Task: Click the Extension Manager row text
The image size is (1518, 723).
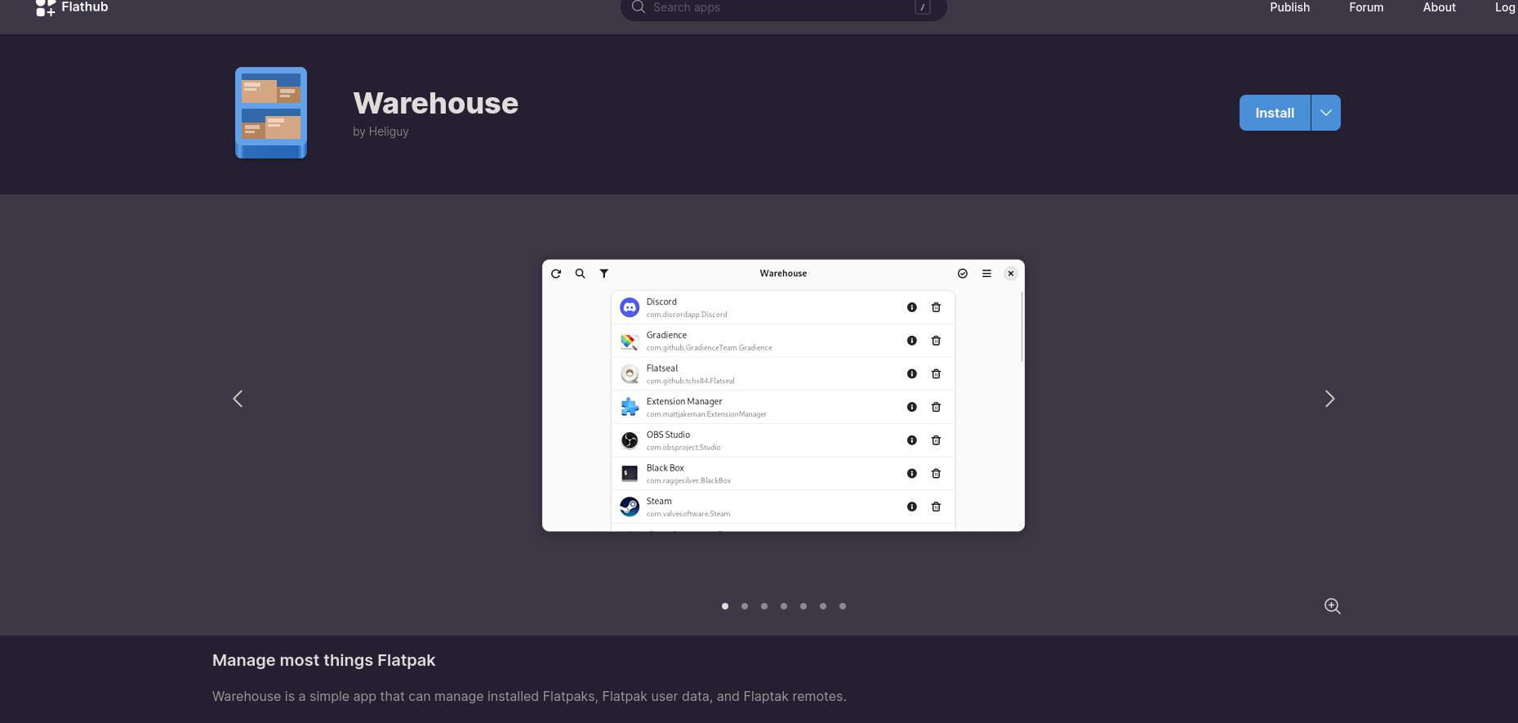Action: coord(706,407)
